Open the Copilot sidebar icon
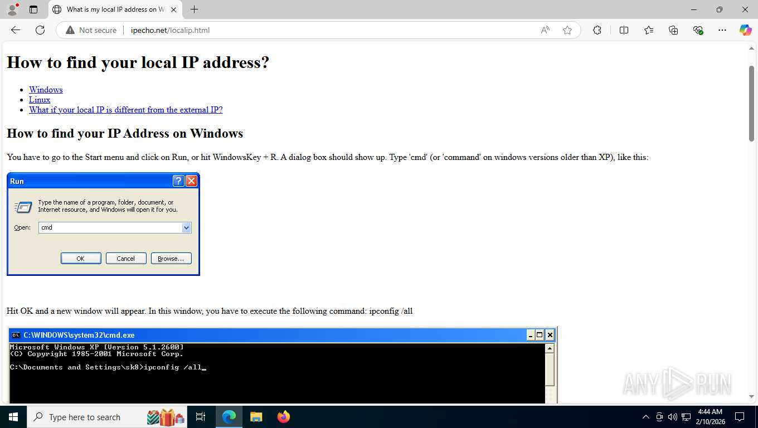The height and width of the screenshot is (428, 758). pyautogui.click(x=746, y=30)
